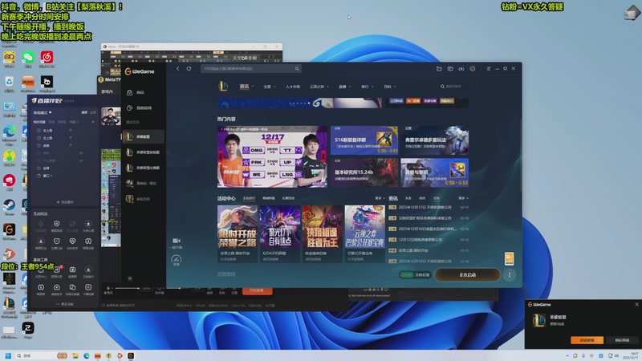Expand 常规模式 mode dropdown in 直播伴侣

point(43,112)
